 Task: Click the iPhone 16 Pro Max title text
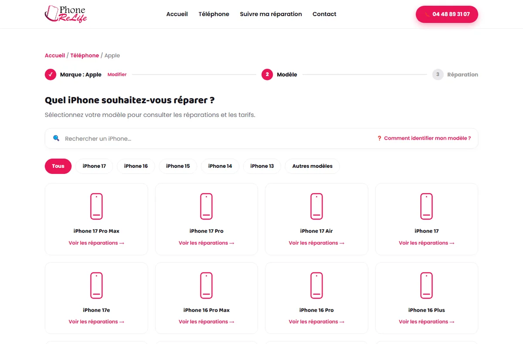[x=207, y=310]
